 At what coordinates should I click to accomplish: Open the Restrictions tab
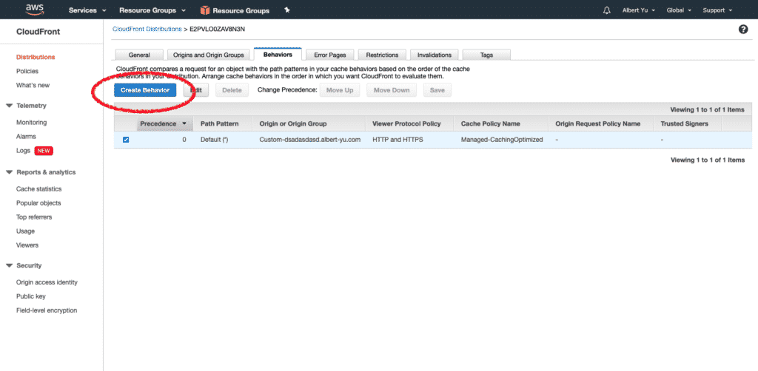[x=382, y=55]
